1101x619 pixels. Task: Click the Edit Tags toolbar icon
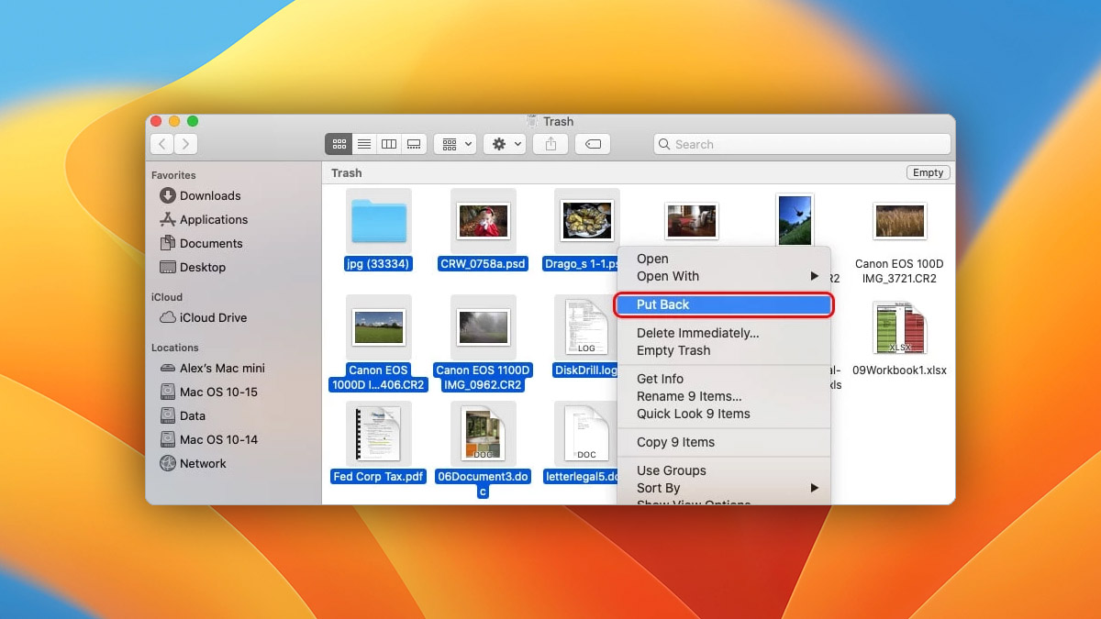point(593,144)
